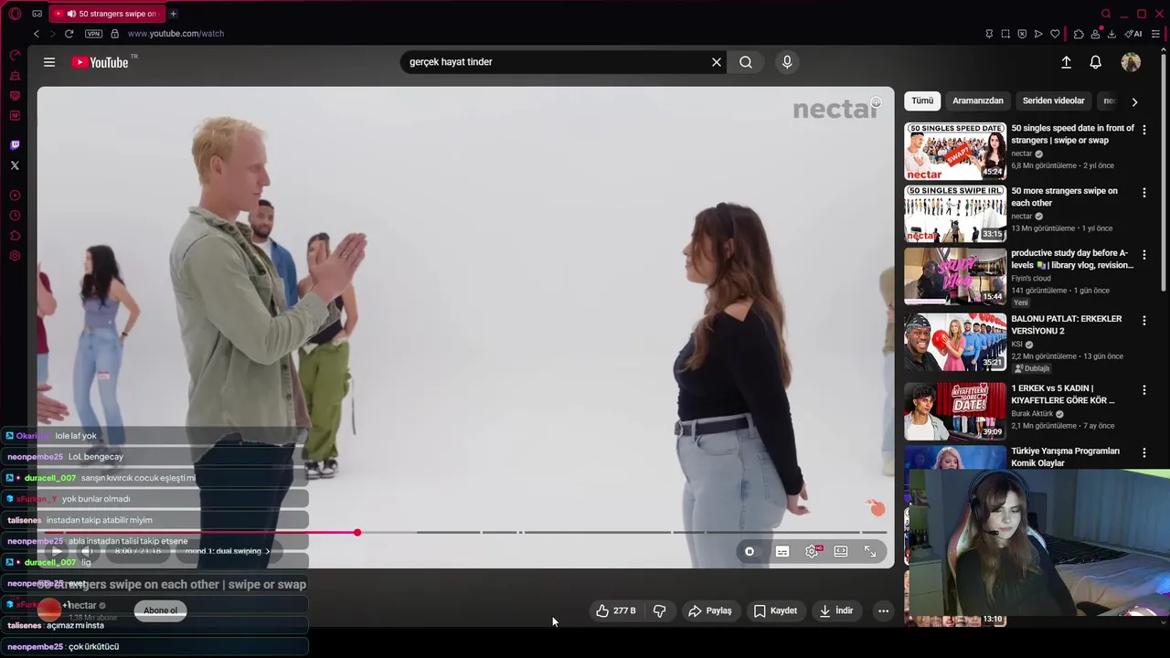Click the info card icon on video
This screenshot has width=1170, height=658.
[x=876, y=103]
